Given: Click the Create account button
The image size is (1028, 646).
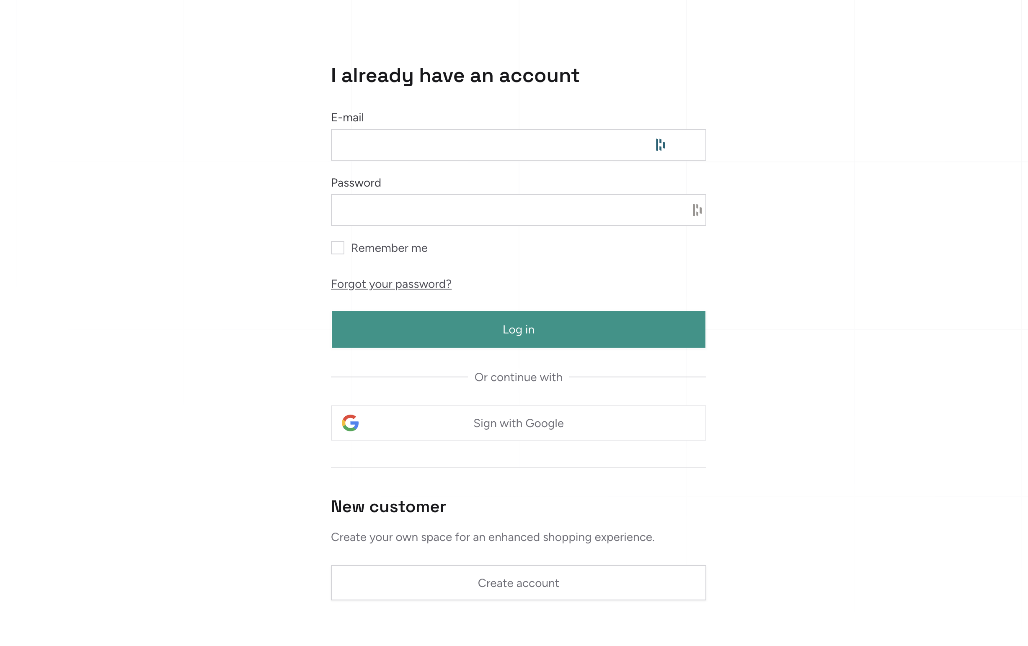Looking at the screenshot, I should click(518, 583).
